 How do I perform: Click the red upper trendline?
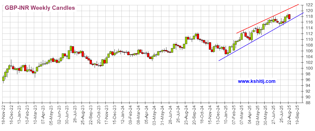click(x=268, y=19)
